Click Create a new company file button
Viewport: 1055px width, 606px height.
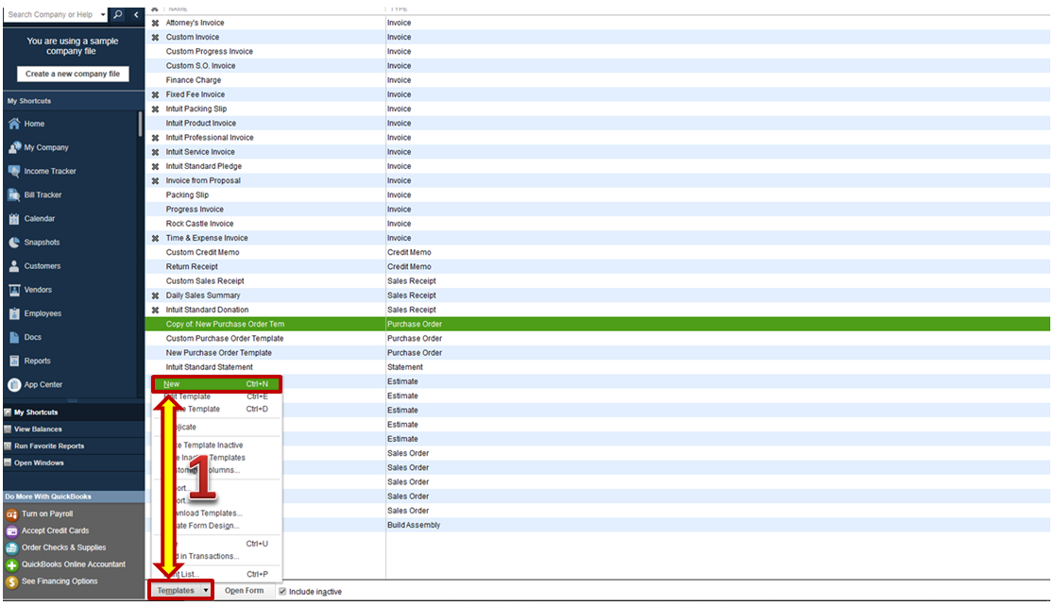73,74
